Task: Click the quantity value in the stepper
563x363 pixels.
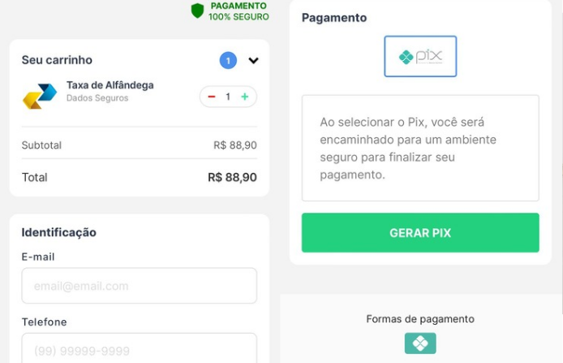Action: pyautogui.click(x=228, y=97)
